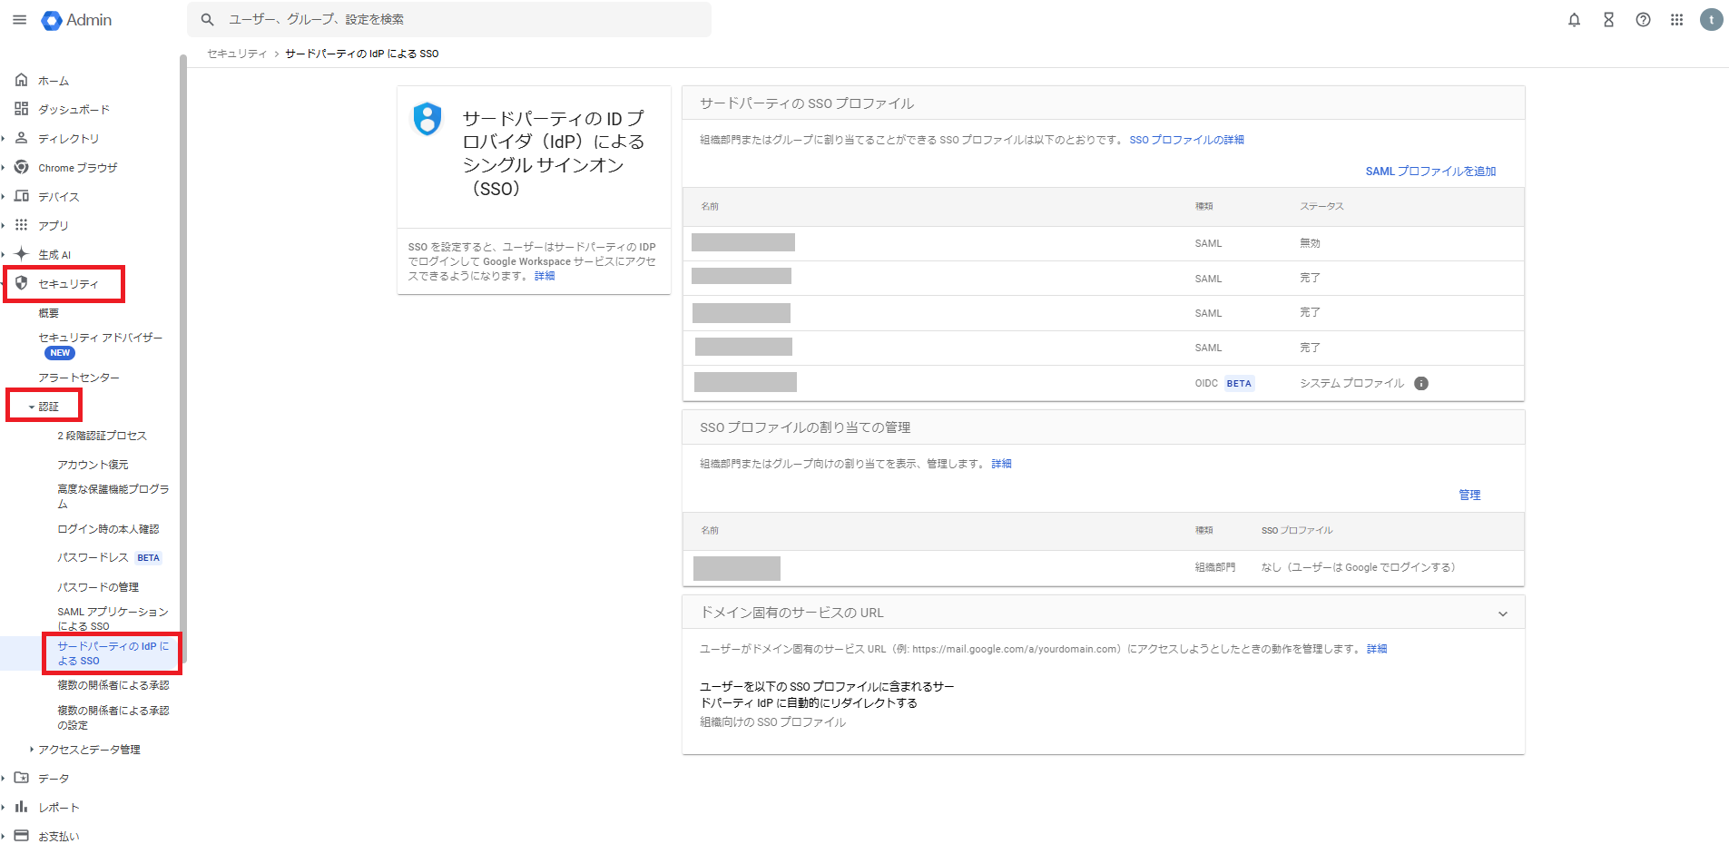Collapse the 認証 tree section
This screenshot has width=1729, height=844.
point(32,407)
